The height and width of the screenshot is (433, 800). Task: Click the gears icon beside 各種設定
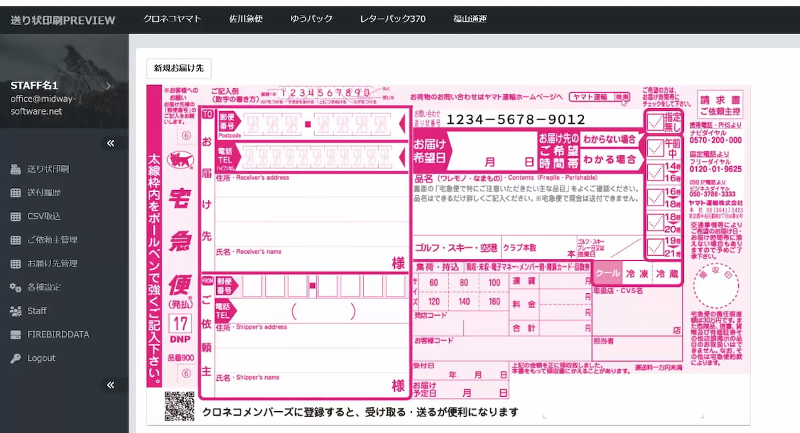(16, 287)
